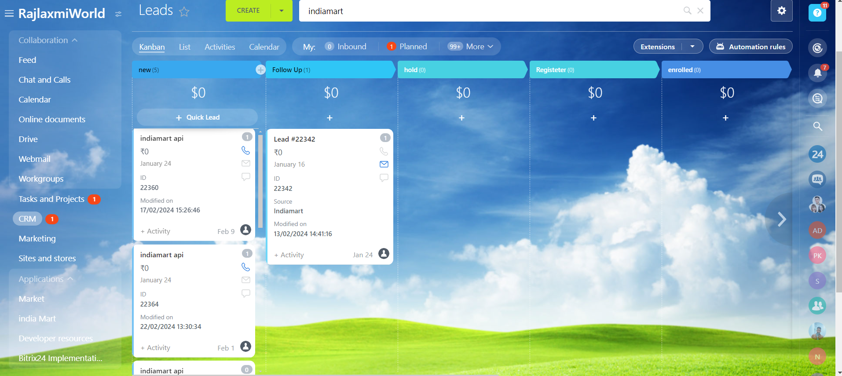Open the help question mark icon

pos(817,13)
